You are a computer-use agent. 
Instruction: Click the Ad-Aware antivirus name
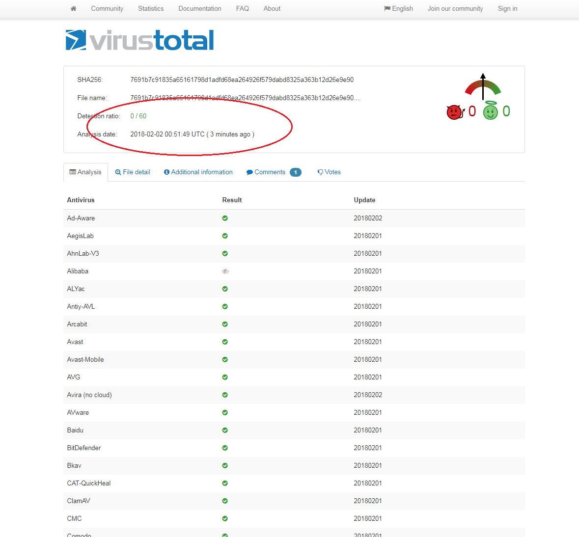point(81,218)
